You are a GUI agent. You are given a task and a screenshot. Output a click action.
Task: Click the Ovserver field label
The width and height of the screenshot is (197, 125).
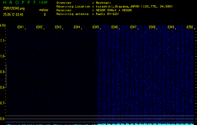coord(64,3)
